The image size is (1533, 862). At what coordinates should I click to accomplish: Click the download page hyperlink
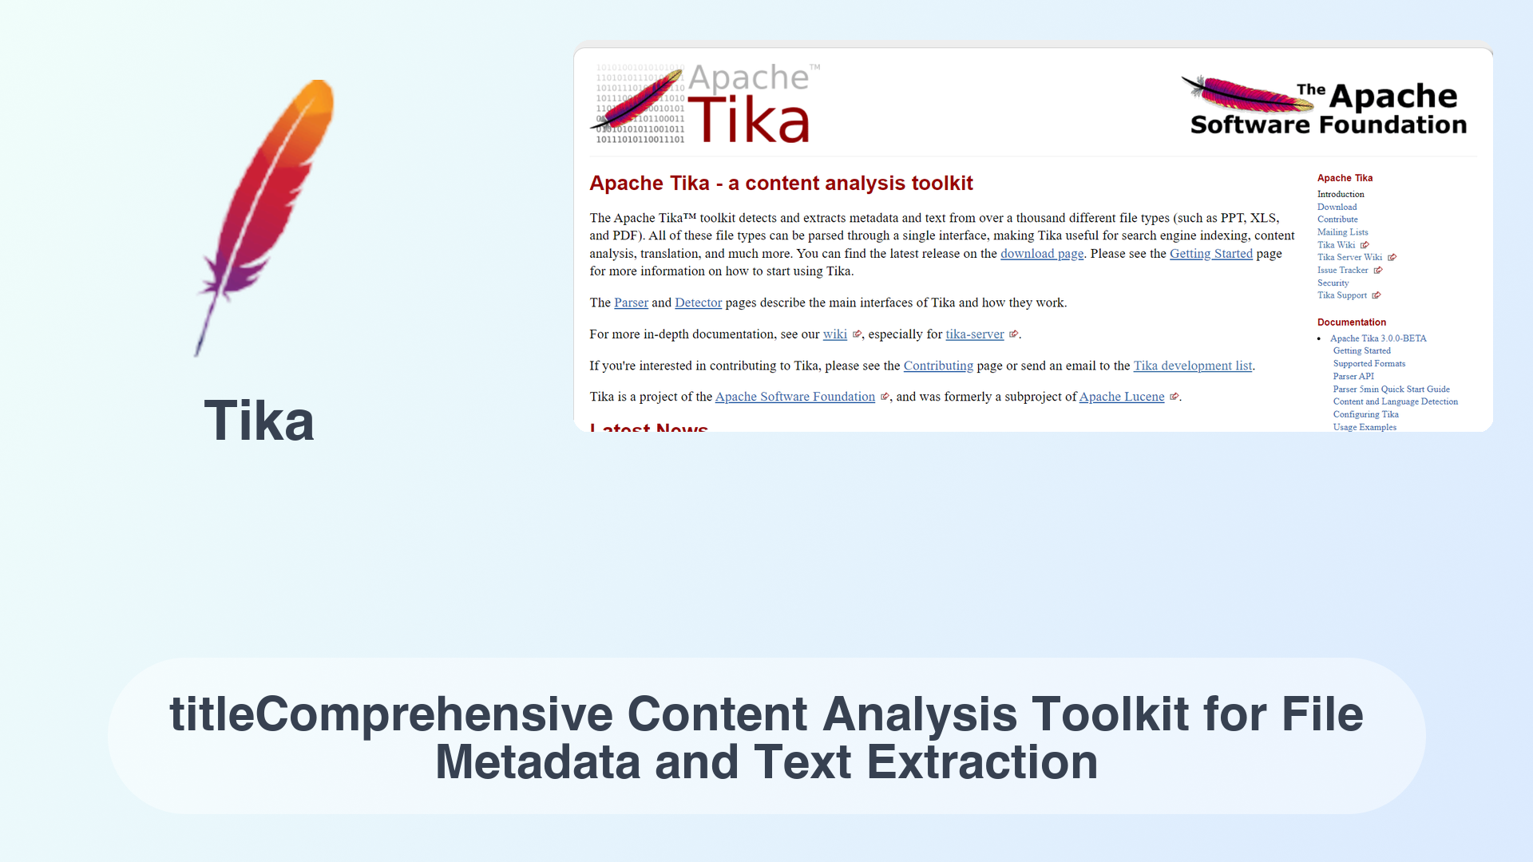coord(1041,252)
